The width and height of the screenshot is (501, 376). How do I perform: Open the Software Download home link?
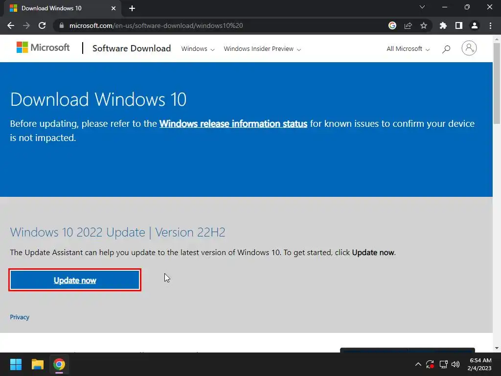point(132,48)
